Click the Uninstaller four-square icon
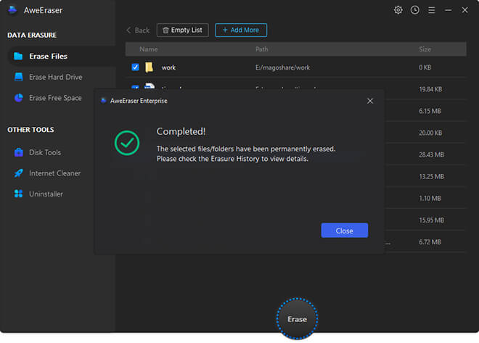Viewport: 479px width, 343px height. pyautogui.click(x=19, y=194)
